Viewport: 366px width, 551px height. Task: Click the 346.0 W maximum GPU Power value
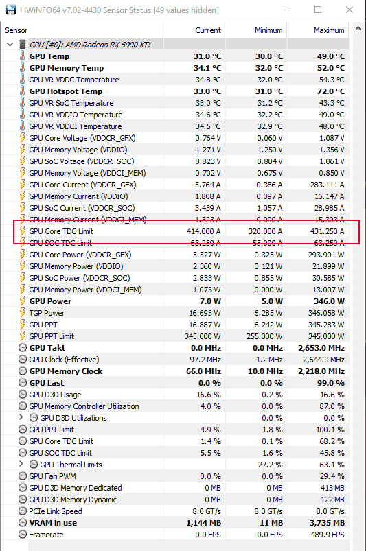pyautogui.click(x=329, y=301)
